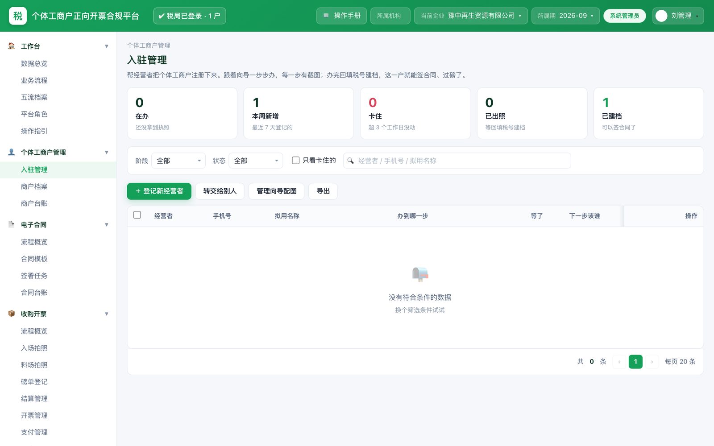The height and width of the screenshot is (446, 714).
Task: Click the 刘管理 avatar circle
Action: [661, 16]
